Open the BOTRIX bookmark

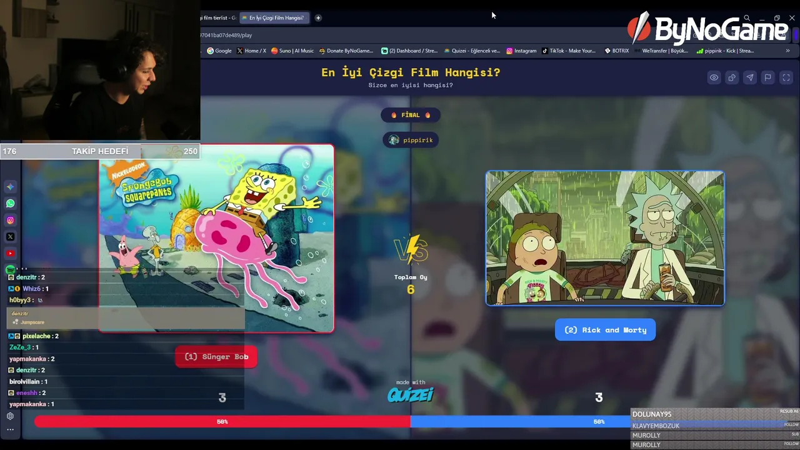tap(617, 51)
